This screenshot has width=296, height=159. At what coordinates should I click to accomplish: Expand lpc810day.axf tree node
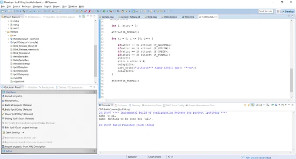tap(9, 43)
